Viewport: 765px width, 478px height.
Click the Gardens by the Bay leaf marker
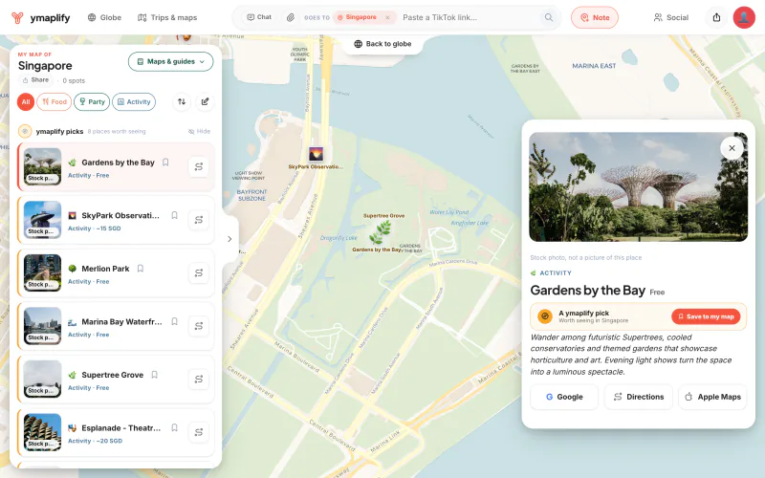pyautogui.click(x=380, y=232)
